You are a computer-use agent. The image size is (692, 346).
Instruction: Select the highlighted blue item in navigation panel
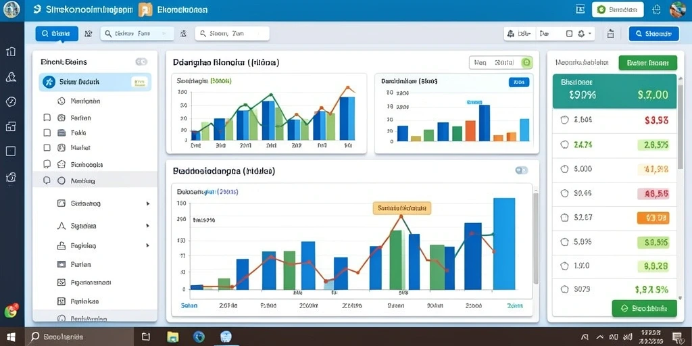(95, 82)
